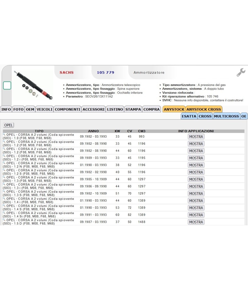
Task: Click the ANNO column header
Action: (x=93, y=131)
